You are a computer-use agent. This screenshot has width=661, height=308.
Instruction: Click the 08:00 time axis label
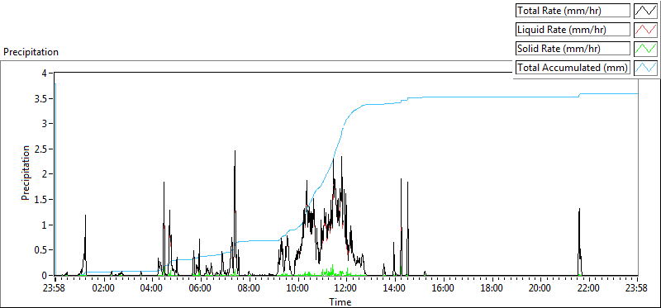click(250, 289)
